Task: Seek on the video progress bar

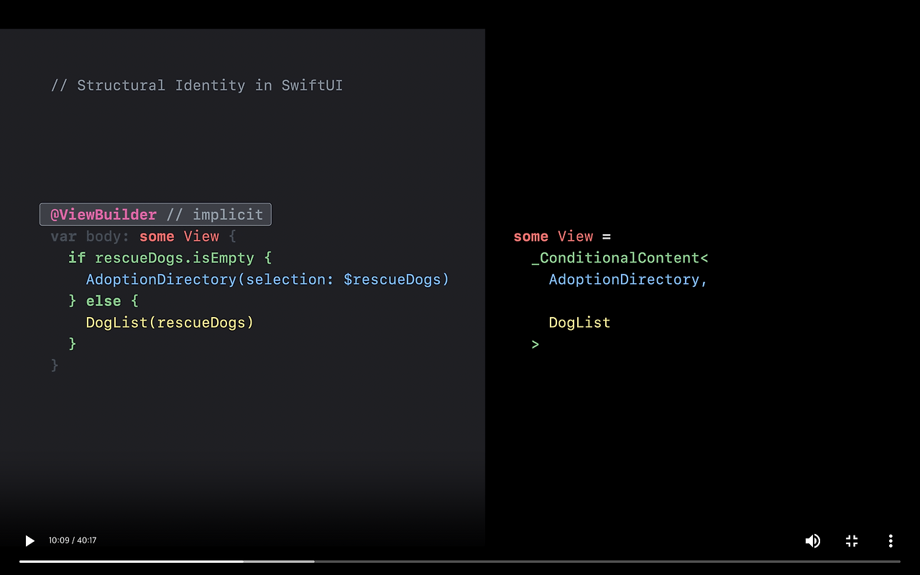Action: [x=460, y=561]
